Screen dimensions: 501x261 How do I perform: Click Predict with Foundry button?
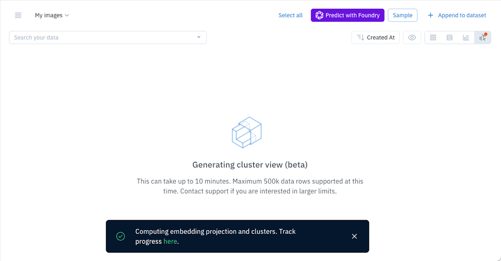pyautogui.click(x=347, y=15)
